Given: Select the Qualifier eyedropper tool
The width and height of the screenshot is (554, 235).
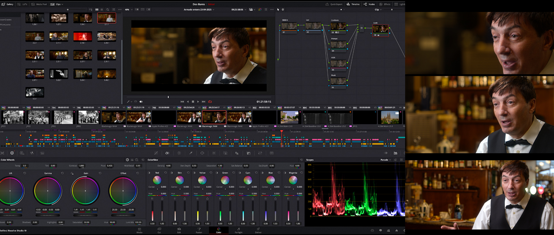Looking at the screenshot, I should click(x=191, y=153).
